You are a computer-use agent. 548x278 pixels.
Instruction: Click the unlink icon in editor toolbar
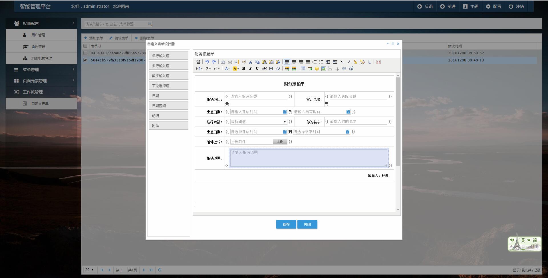(351, 69)
